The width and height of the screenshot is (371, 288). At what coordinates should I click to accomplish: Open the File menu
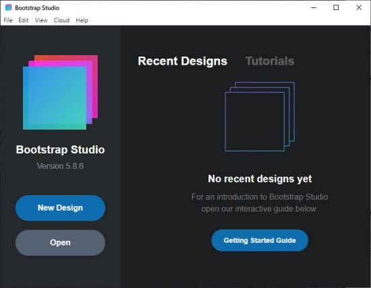[8, 20]
